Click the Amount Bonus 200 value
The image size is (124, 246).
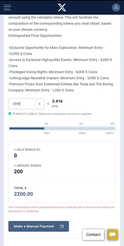[x=18, y=171]
